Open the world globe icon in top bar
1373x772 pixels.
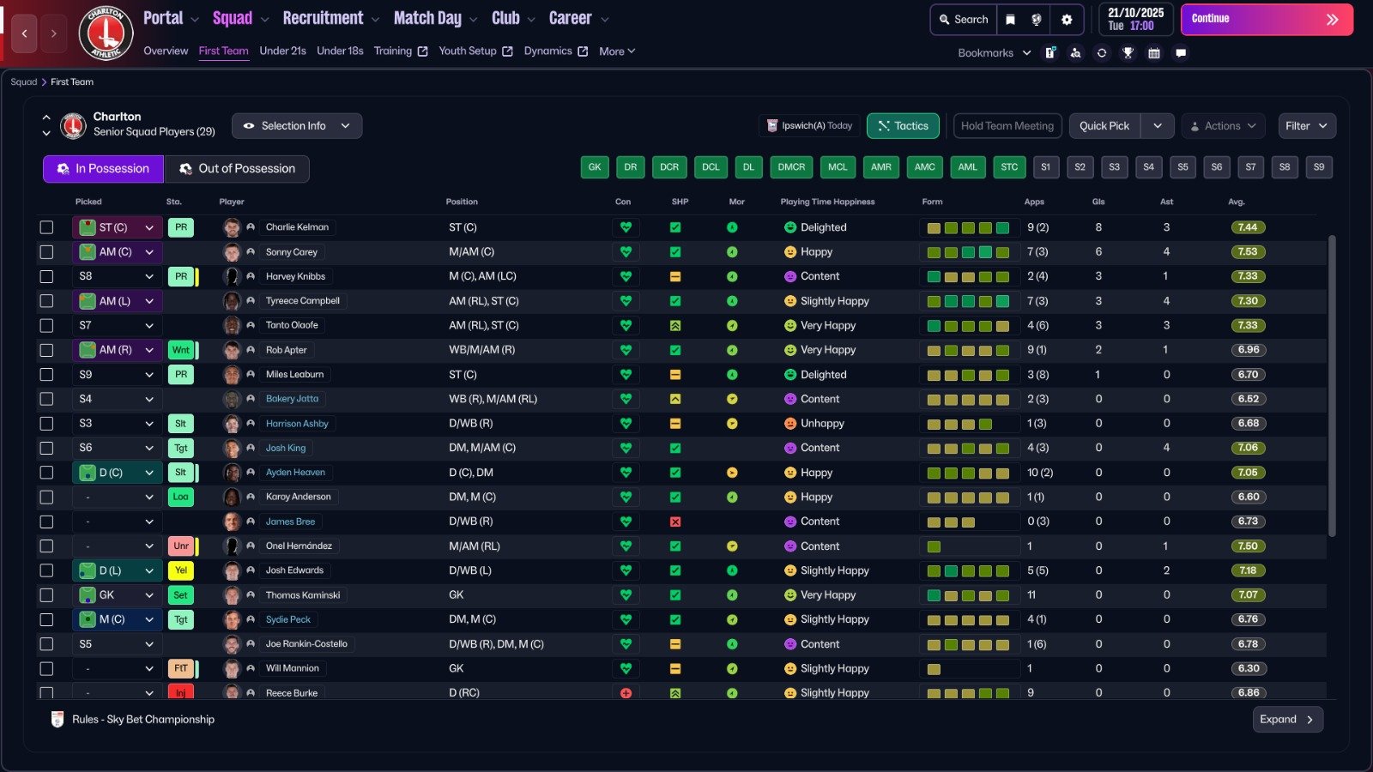pos(1037,20)
